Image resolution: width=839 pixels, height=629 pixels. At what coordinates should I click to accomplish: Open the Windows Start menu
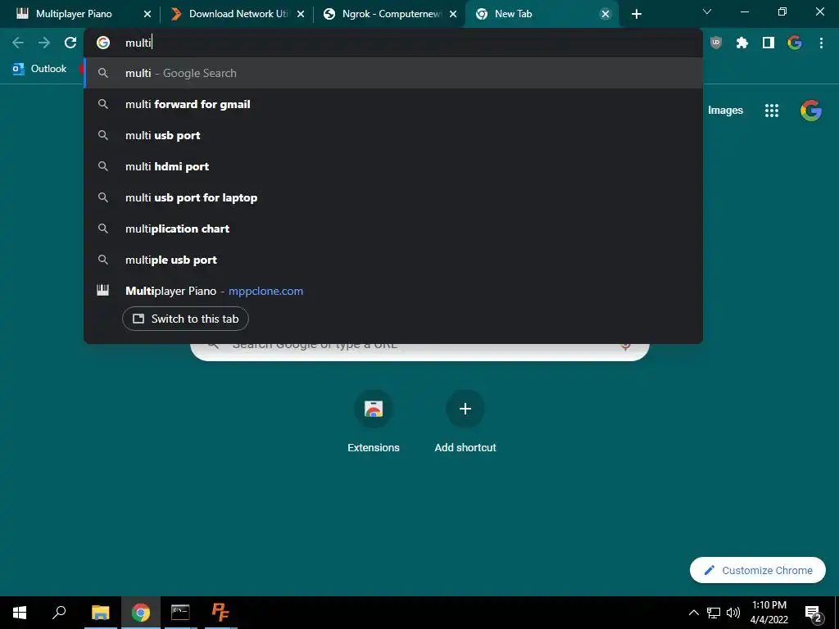(x=20, y=613)
